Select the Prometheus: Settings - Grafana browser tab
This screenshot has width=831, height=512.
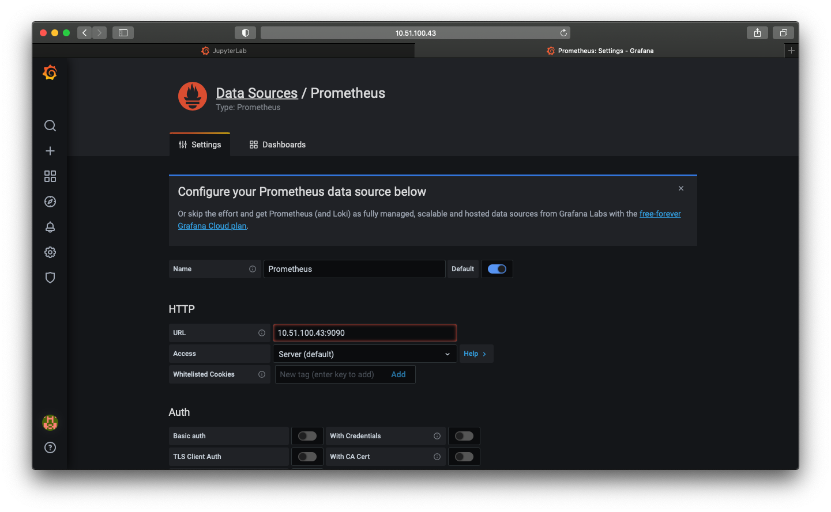point(600,51)
